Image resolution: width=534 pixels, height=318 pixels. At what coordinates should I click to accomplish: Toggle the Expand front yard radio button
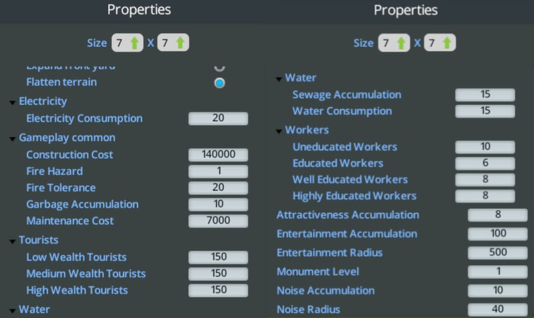click(x=219, y=67)
